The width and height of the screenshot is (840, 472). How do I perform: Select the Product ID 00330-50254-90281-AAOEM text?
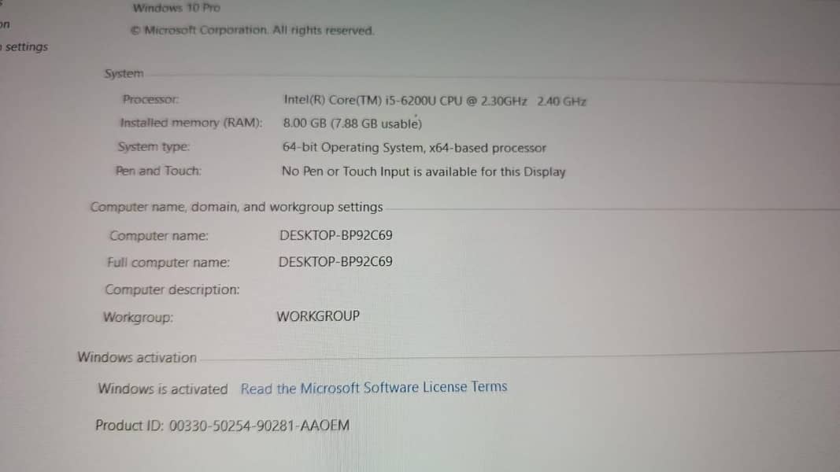pos(222,426)
